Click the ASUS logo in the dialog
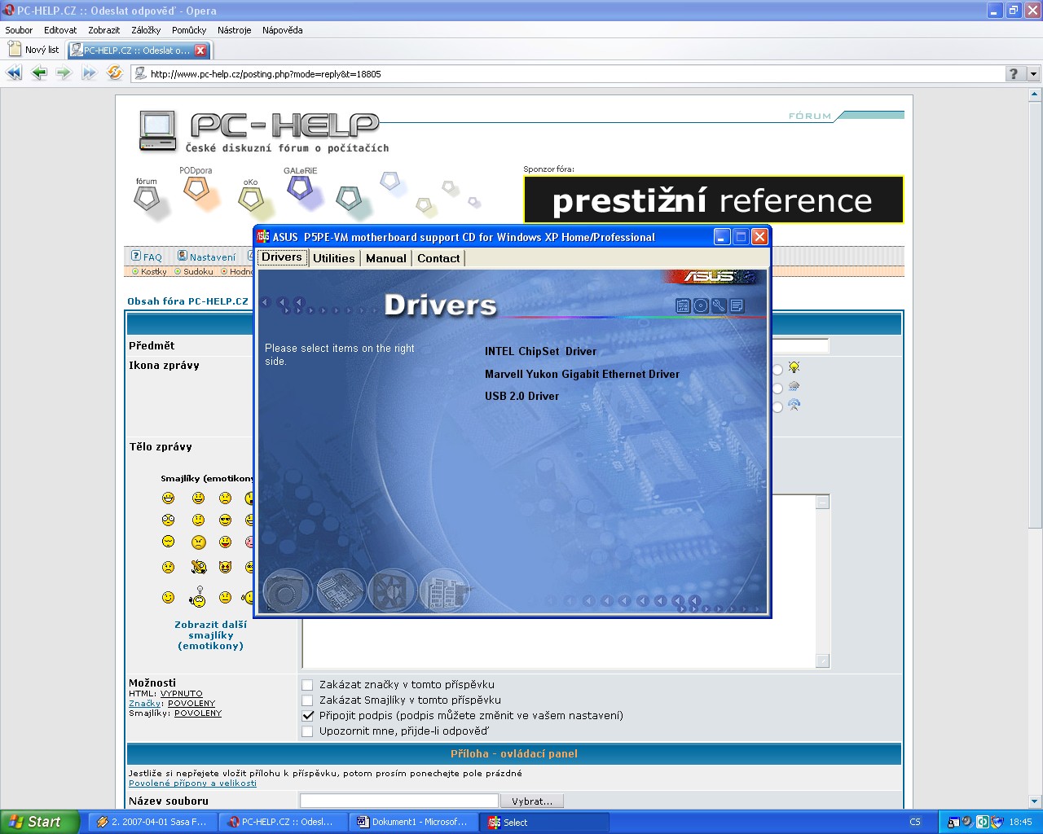The image size is (1043, 834). tap(711, 277)
